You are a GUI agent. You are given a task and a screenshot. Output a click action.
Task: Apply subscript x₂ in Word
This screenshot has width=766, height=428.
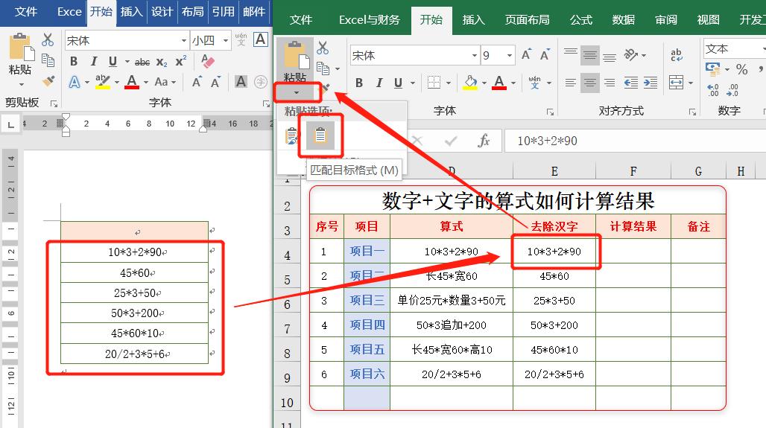tap(162, 62)
